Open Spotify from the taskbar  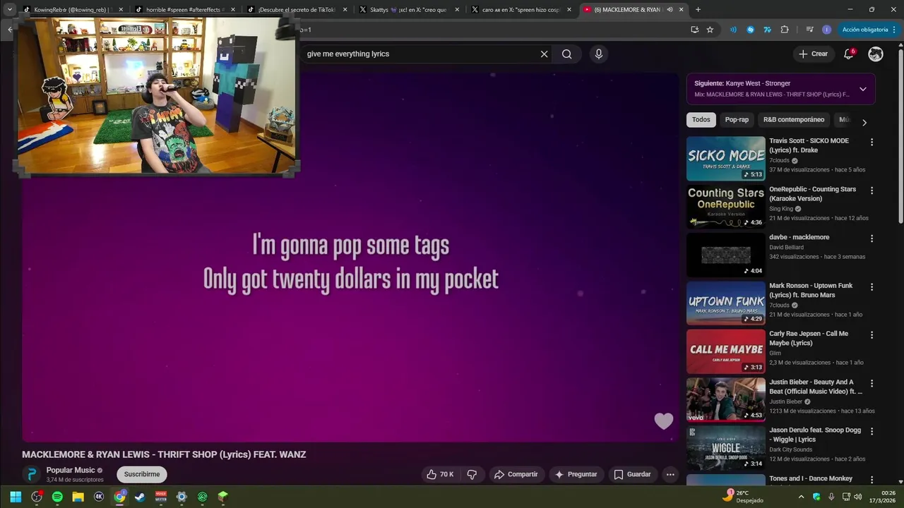[x=57, y=497]
